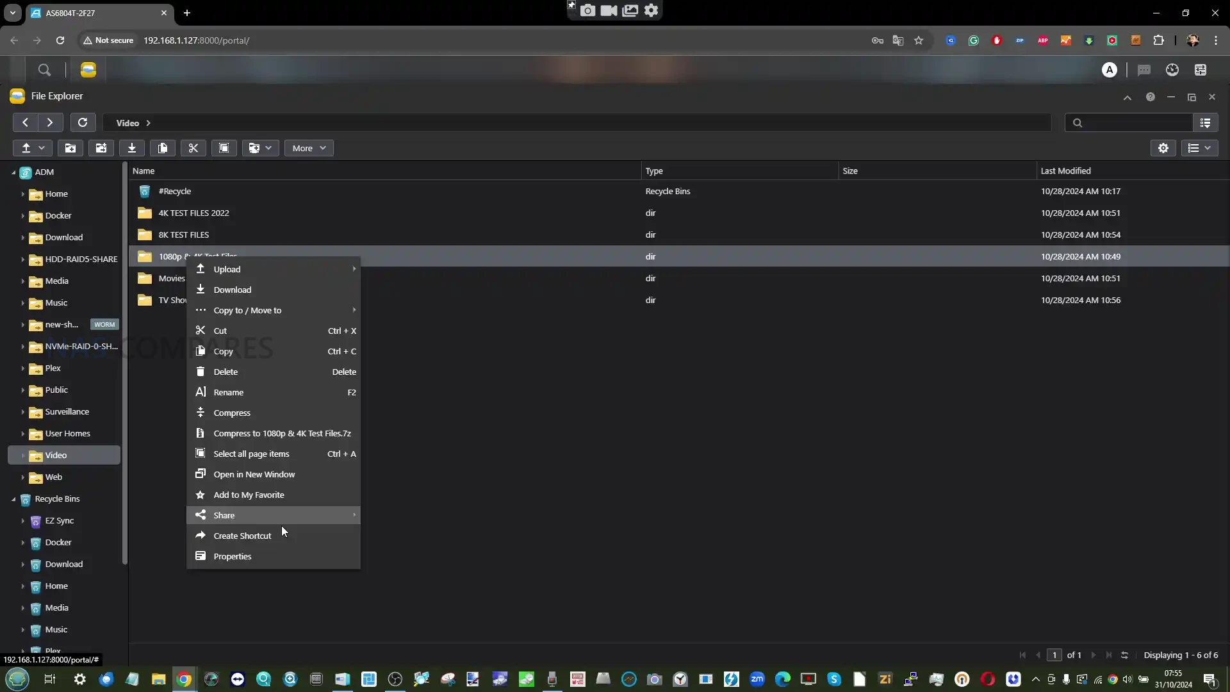
Task: Open 4K TEST FILES 2022 folder
Action: tap(193, 213)
